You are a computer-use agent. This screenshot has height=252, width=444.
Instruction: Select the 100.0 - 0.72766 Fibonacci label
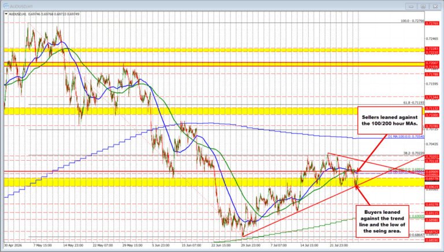412,21
